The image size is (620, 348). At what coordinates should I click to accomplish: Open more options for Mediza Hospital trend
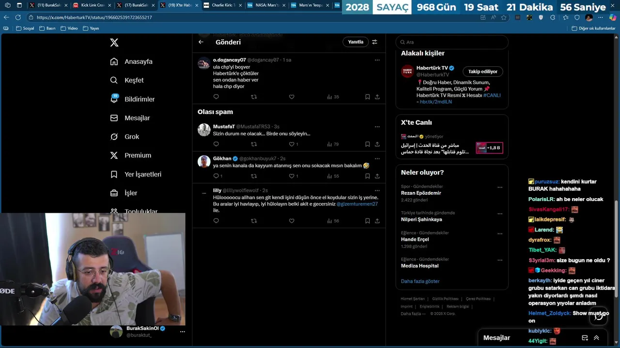tap(500, 260)
